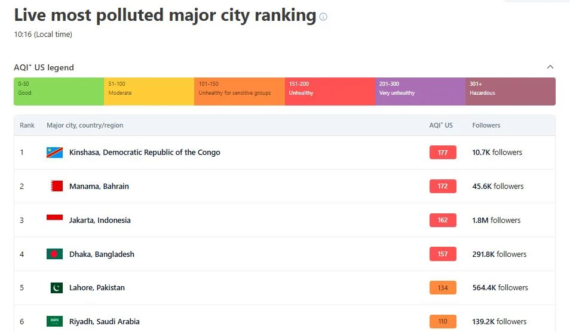Screen dimensions: 570x332
Task: Click the purple Very unhealthy legend swatch
Action: (x=420, y=91)
